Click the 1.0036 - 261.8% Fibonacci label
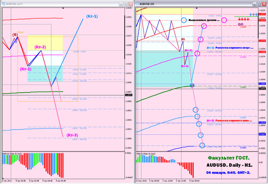This screenshot has width=268, height=184. coord(215,111)
